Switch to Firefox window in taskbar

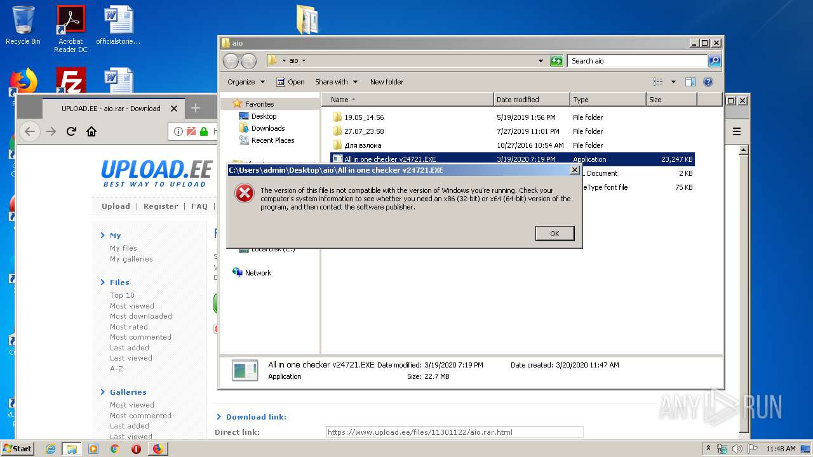click(x=158, y=449)
